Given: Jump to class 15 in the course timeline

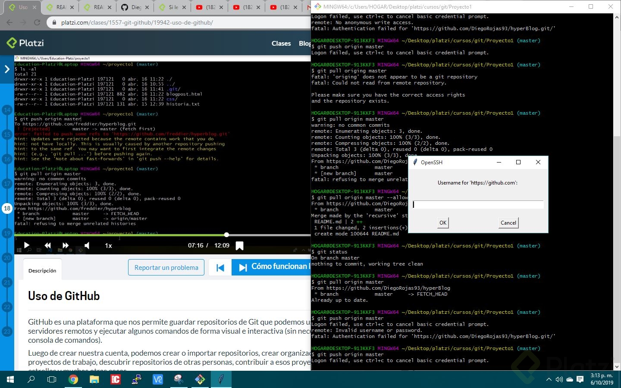Looking at the screenshot, I should click(7, 135).
